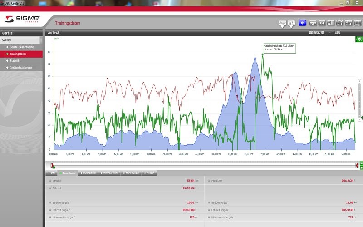Click the swap arrows toolbar icon
This screenshot has width=363, height=227.
click(348, 23)
